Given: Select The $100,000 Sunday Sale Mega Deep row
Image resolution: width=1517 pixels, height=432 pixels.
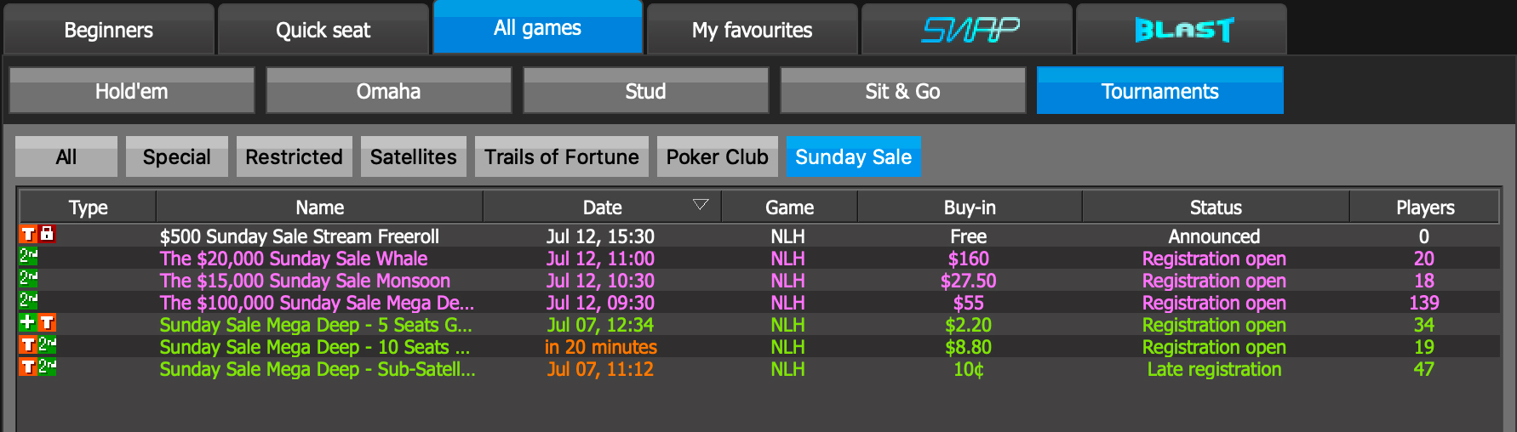Looking at the screenshot, I should 758,303.
